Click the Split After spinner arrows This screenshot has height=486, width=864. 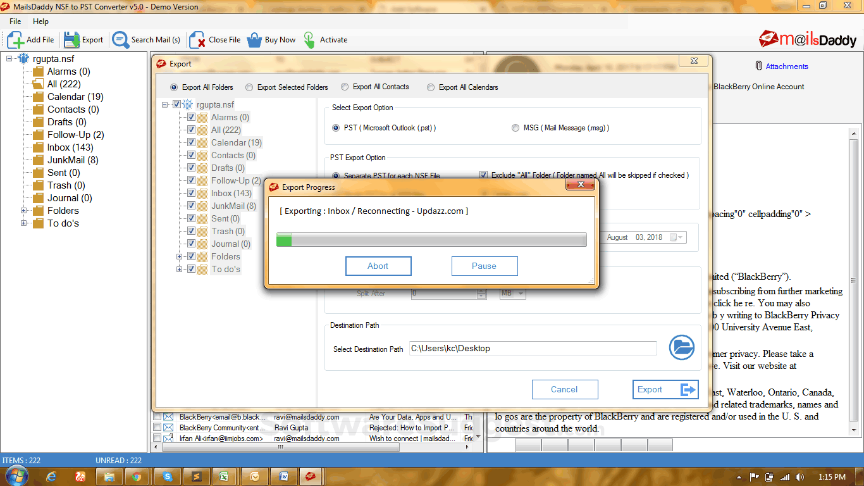481,294
